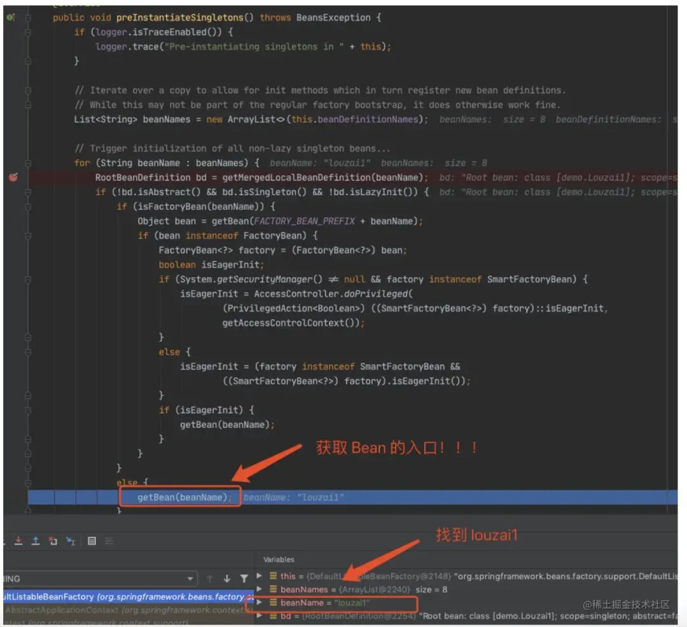Click 'FACTORY_BEAN_PREFIX' constant in code
Screen dimensions: 687x627
(304, 221)
